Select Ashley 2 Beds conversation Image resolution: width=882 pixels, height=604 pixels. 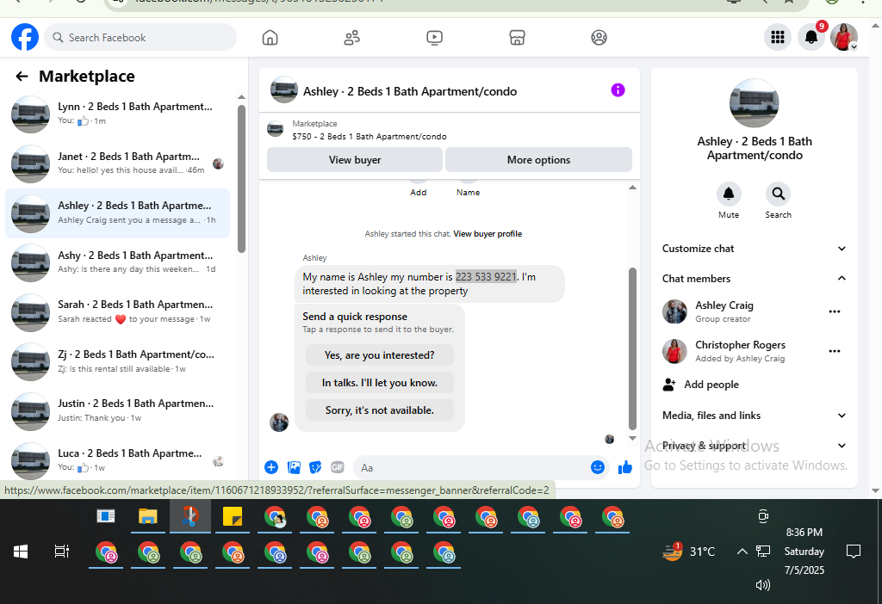tap(117, 213)
